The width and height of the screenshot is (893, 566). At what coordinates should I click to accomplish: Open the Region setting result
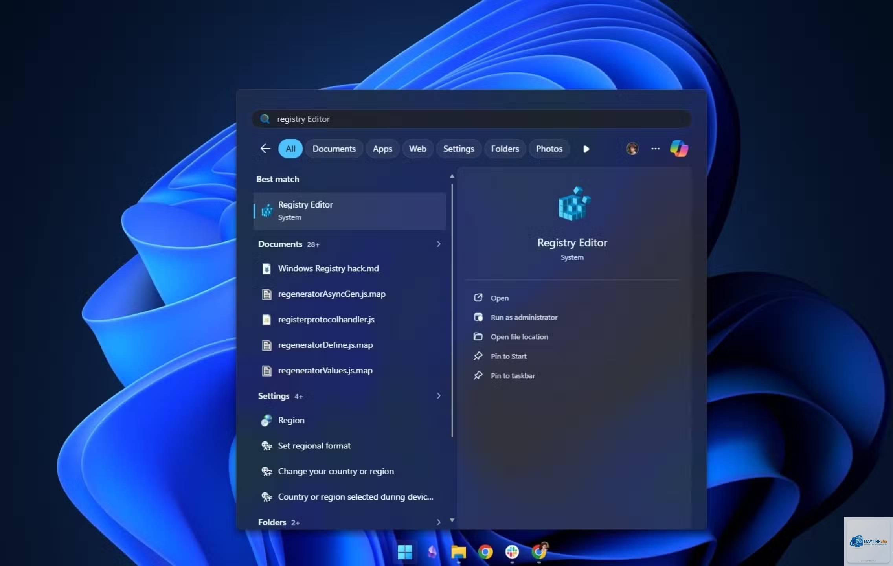349,420
